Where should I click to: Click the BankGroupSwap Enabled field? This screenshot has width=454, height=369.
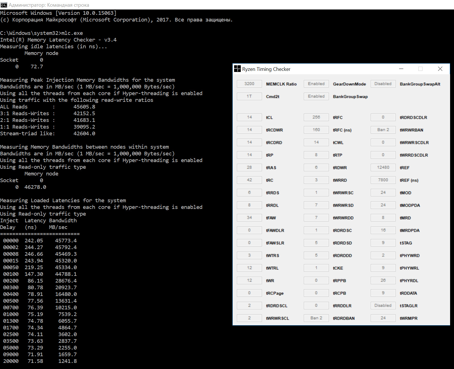316,96
